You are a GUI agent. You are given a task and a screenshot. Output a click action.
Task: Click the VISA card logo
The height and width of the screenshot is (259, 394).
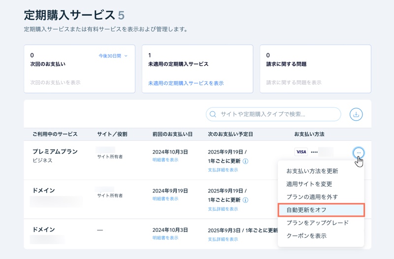pyautogui.click(x=301, y=152)
